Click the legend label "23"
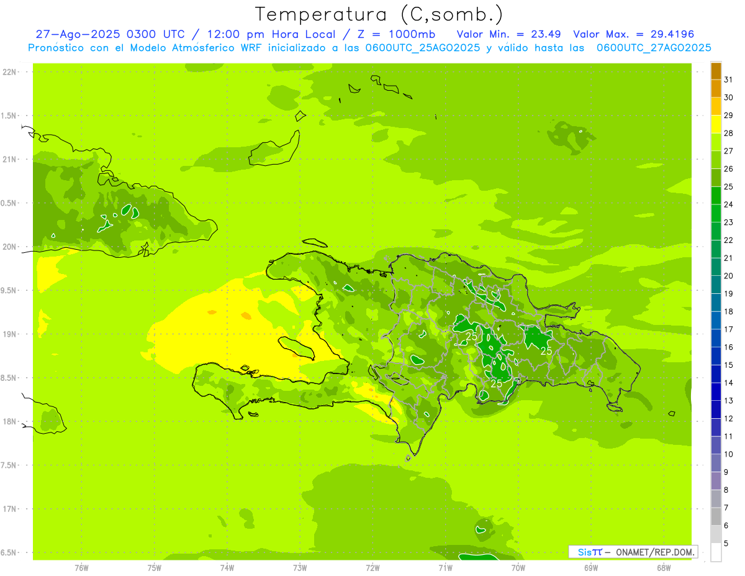This screenshot has height=576, width=745. click(x=728, y=222)
